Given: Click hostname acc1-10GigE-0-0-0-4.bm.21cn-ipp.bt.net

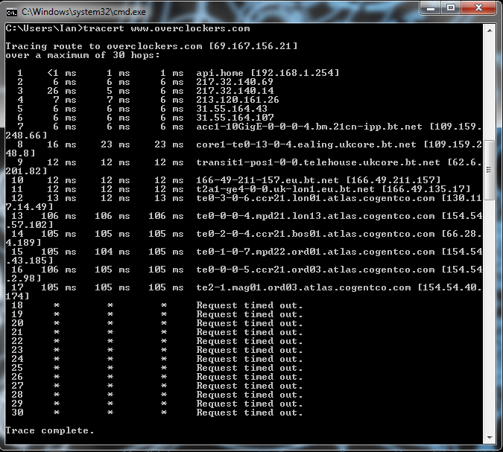Looking at the screenshot, I should click(x=309, y=127).
